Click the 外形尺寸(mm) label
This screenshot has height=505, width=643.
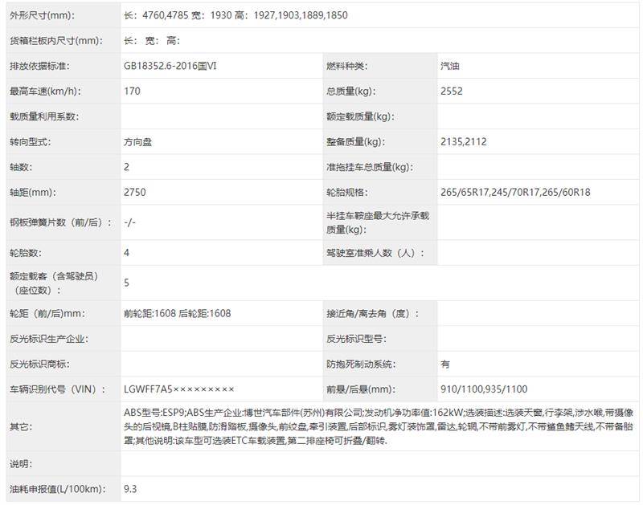(42, 15)
